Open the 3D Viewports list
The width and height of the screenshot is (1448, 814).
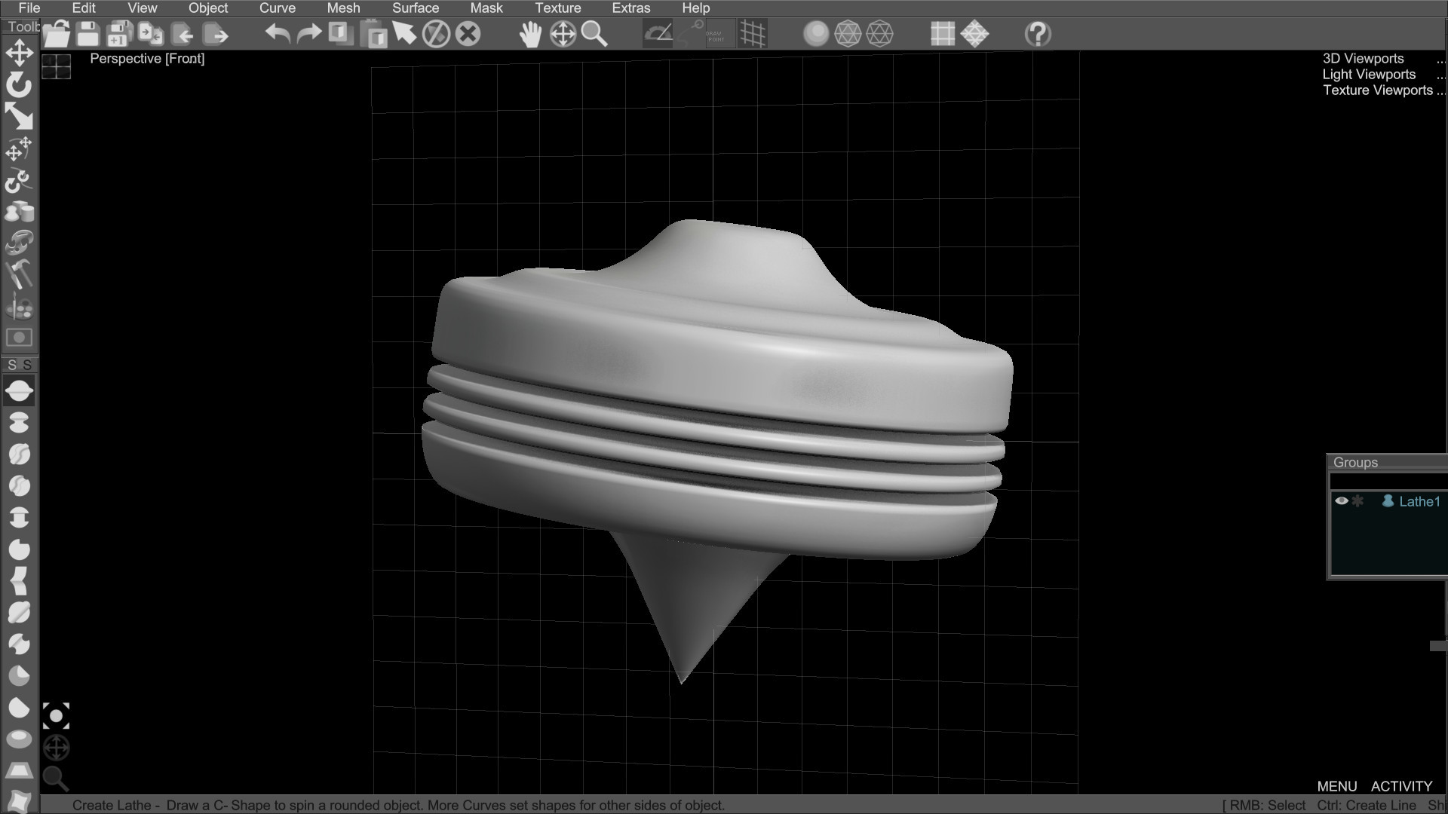coord(1362,58)
